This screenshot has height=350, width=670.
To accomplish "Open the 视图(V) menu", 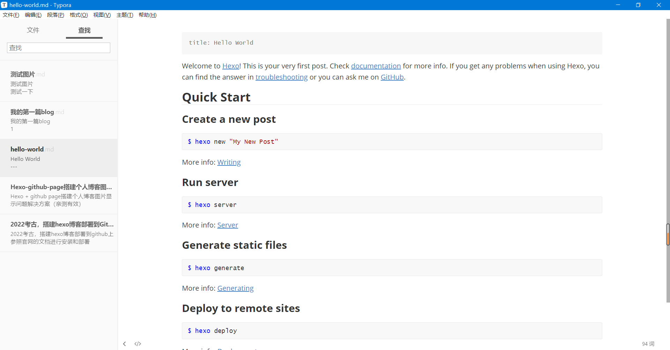I will [102, 15].
